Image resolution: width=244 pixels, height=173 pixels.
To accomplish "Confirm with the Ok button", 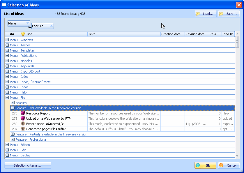I will pos(205,165).
